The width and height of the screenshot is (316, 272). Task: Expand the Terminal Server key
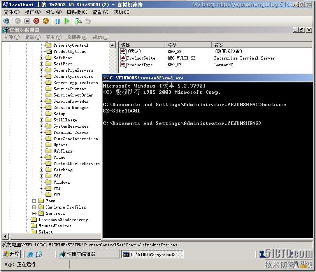point(41,133)
